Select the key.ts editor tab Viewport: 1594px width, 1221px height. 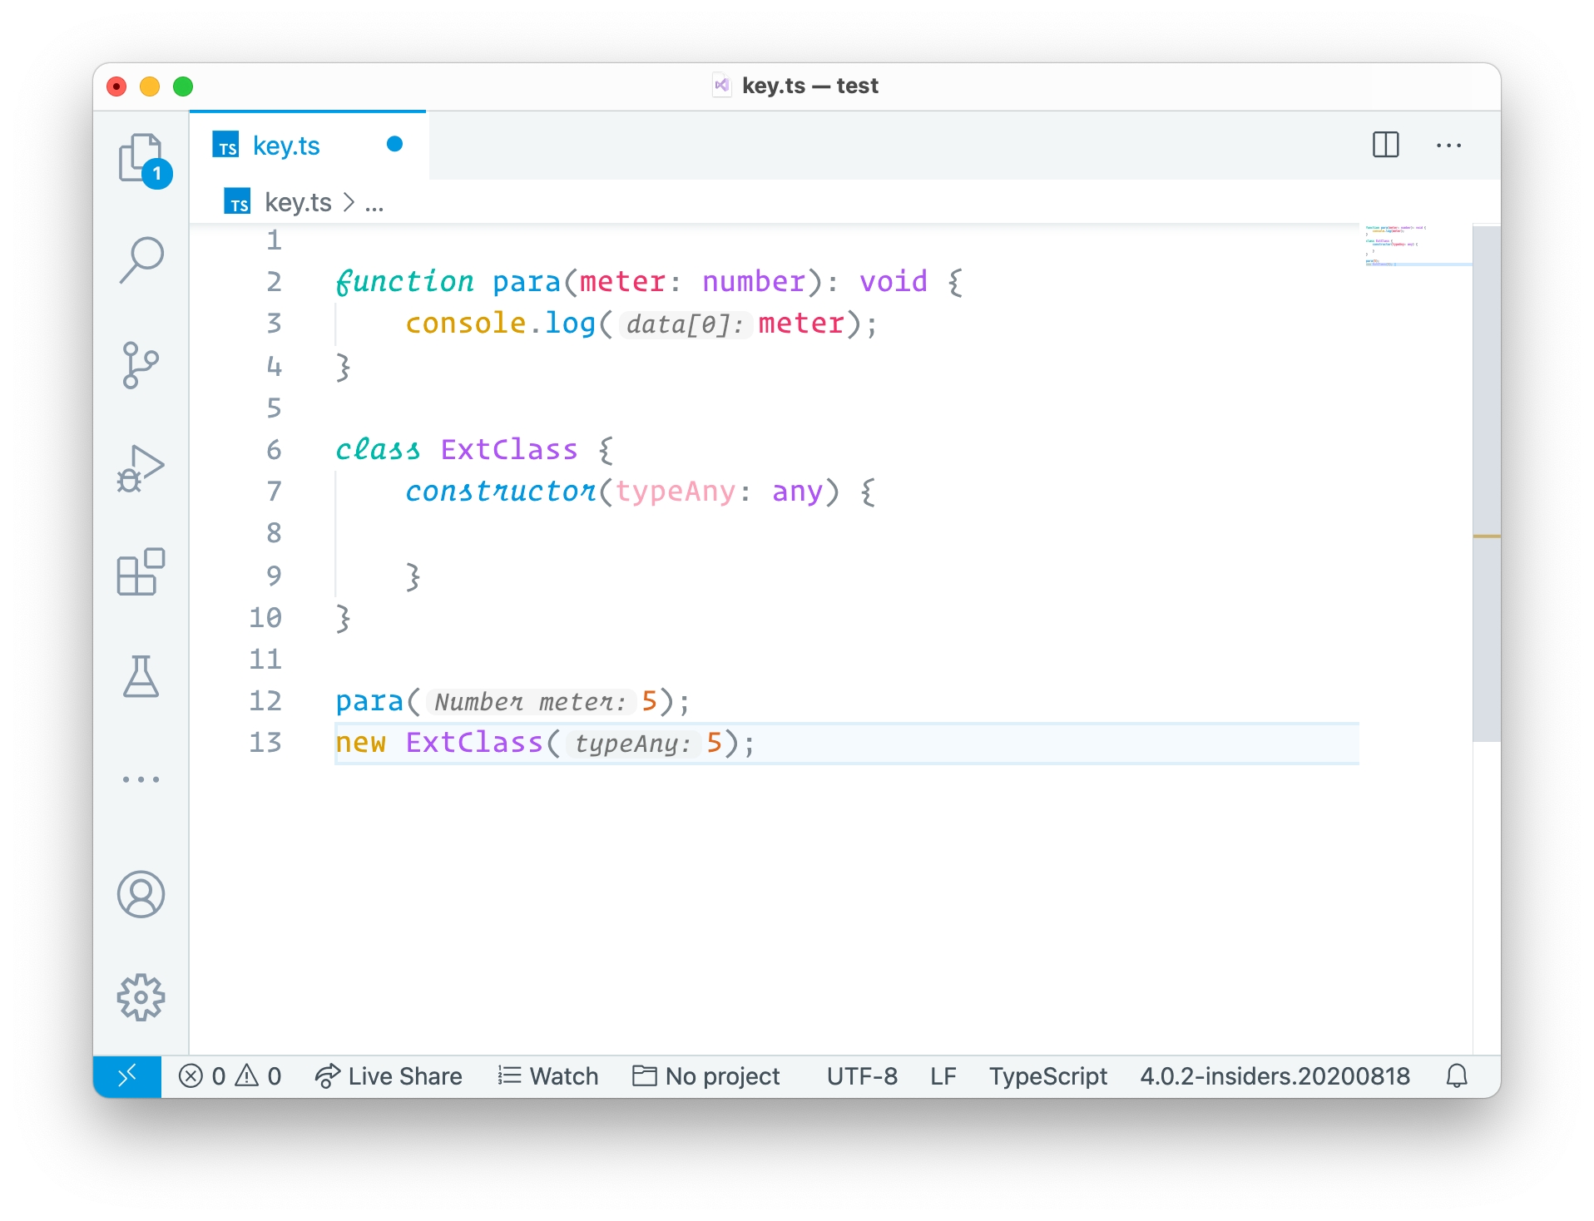286,146
